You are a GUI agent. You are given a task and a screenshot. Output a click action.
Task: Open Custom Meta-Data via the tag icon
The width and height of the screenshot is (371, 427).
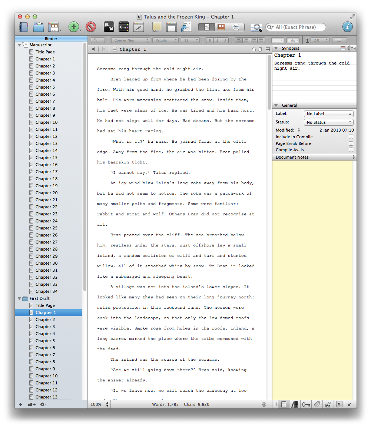(317, 404)
